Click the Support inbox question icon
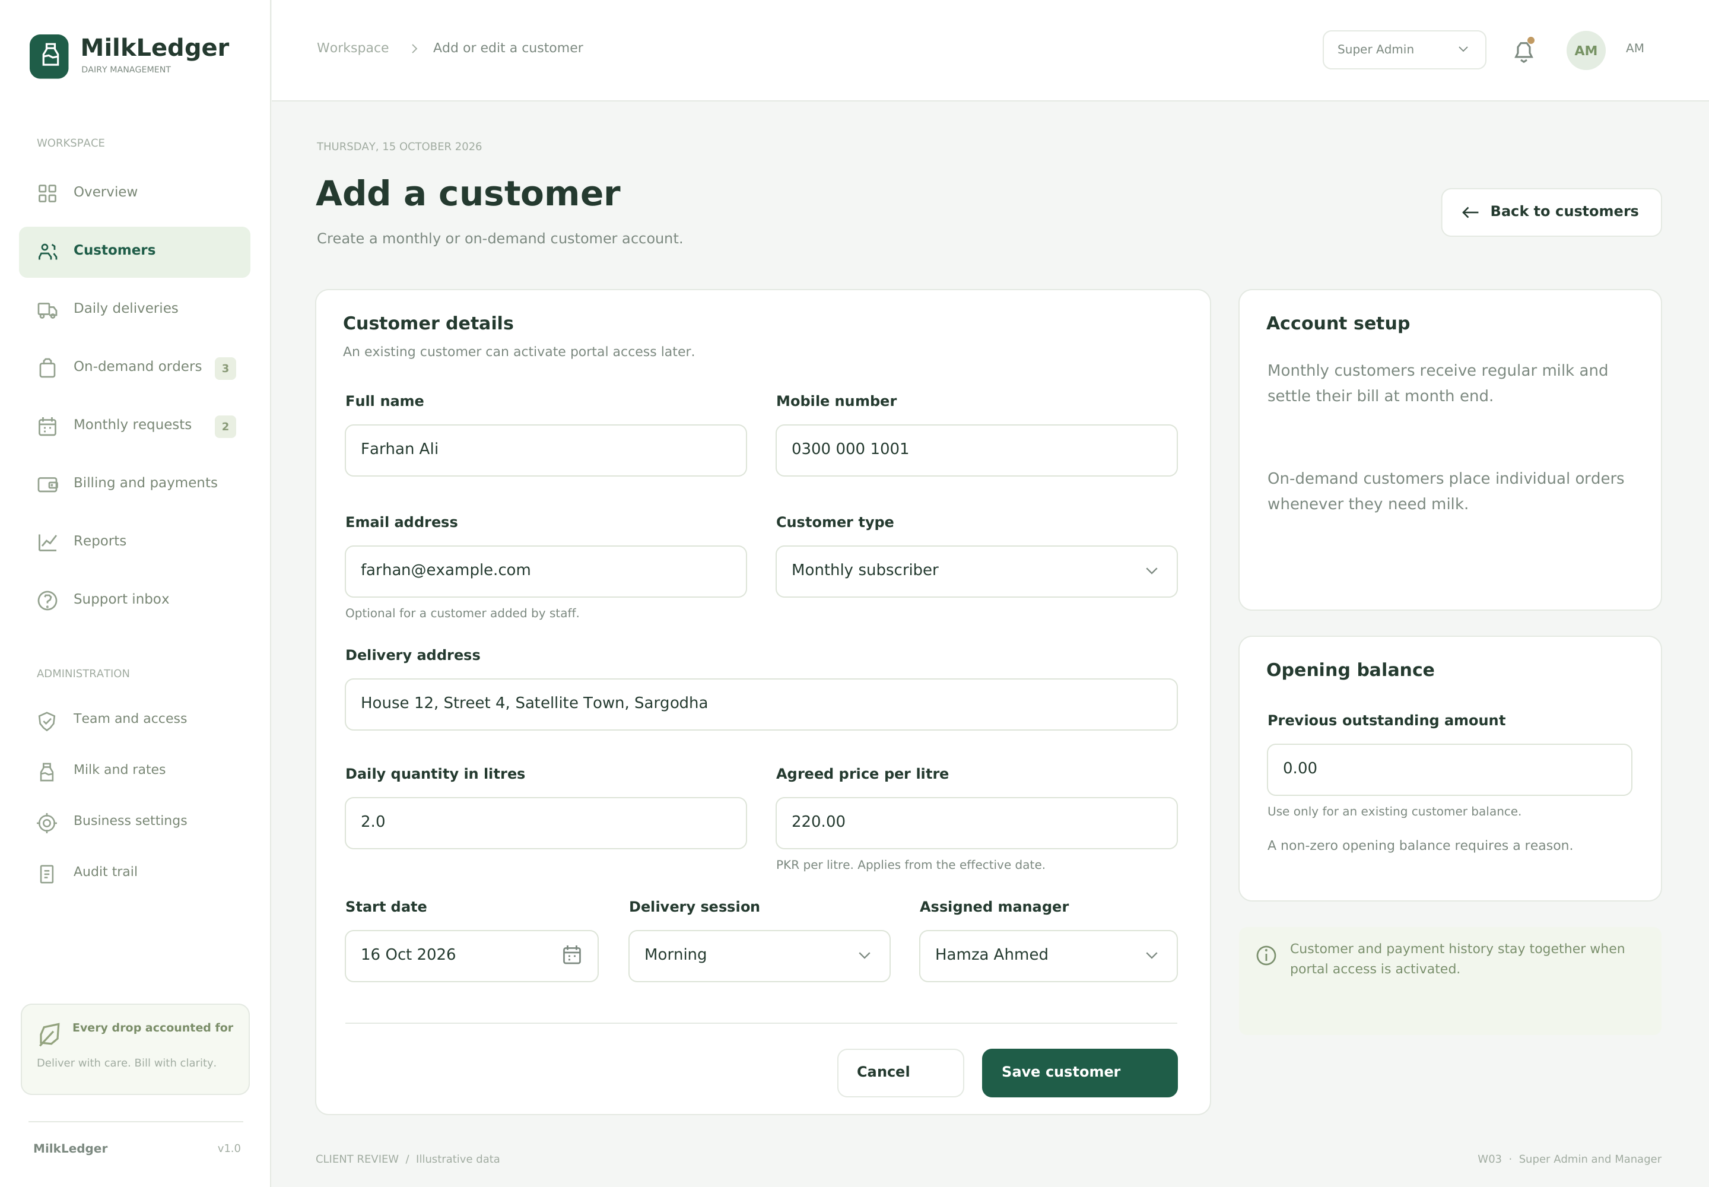This screenshot has width=1709, height=1187. click(47, 600)
